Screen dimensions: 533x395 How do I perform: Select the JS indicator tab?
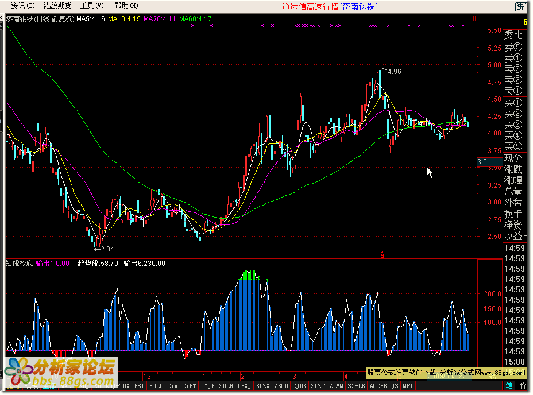[x=395, y=386]
